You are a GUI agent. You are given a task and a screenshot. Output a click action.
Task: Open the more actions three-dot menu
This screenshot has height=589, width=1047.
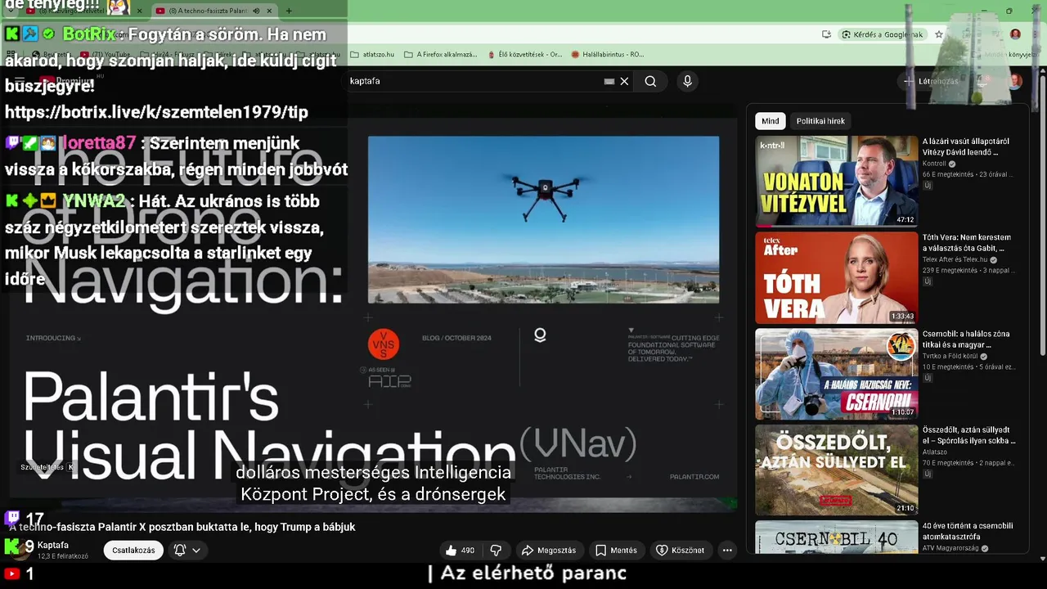(727, 551)
